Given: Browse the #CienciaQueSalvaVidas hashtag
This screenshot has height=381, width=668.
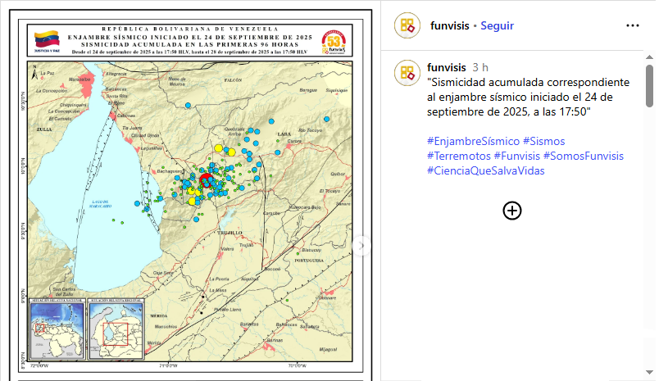Looking at the screenshot, I should pos(485,170).
